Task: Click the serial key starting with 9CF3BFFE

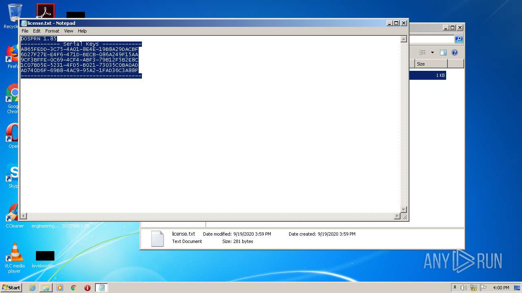Action: click(x=80, y=60)
